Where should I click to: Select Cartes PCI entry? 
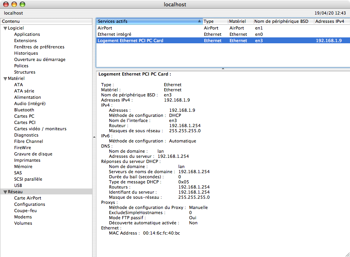tap(25, 122)
